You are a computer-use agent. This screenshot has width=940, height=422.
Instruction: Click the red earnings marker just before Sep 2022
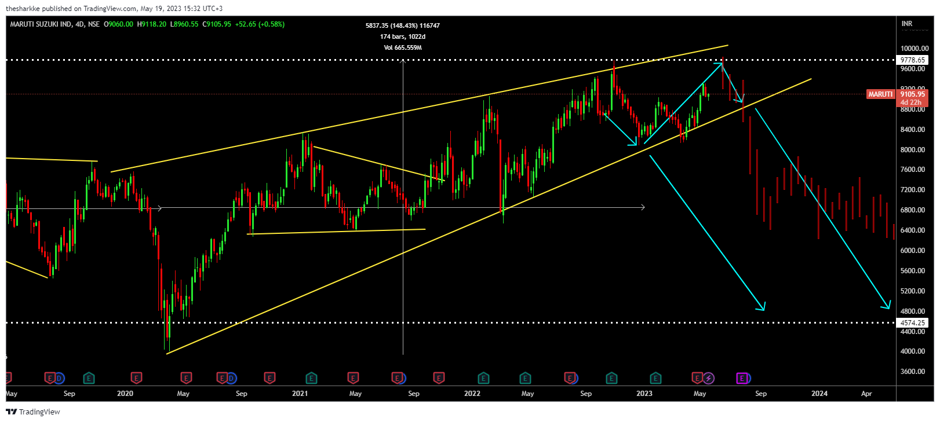570,378
